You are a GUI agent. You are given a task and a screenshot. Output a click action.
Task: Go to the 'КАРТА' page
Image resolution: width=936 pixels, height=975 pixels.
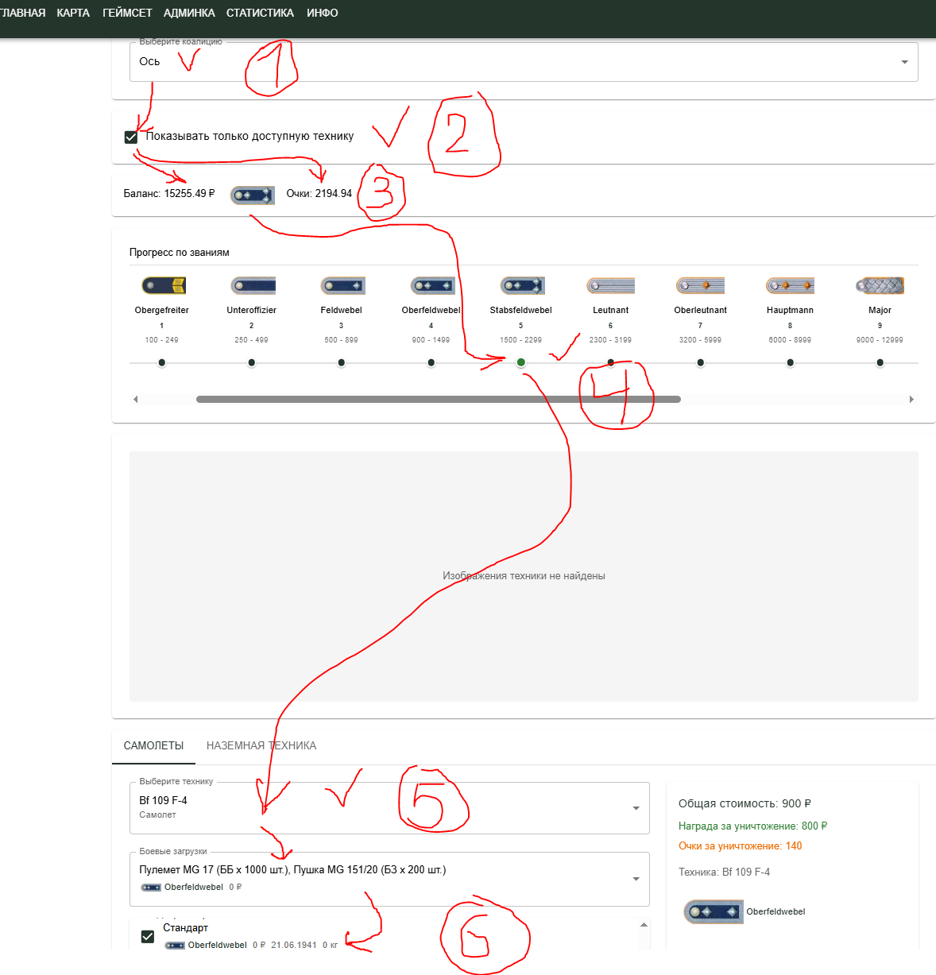pos(73,13)
